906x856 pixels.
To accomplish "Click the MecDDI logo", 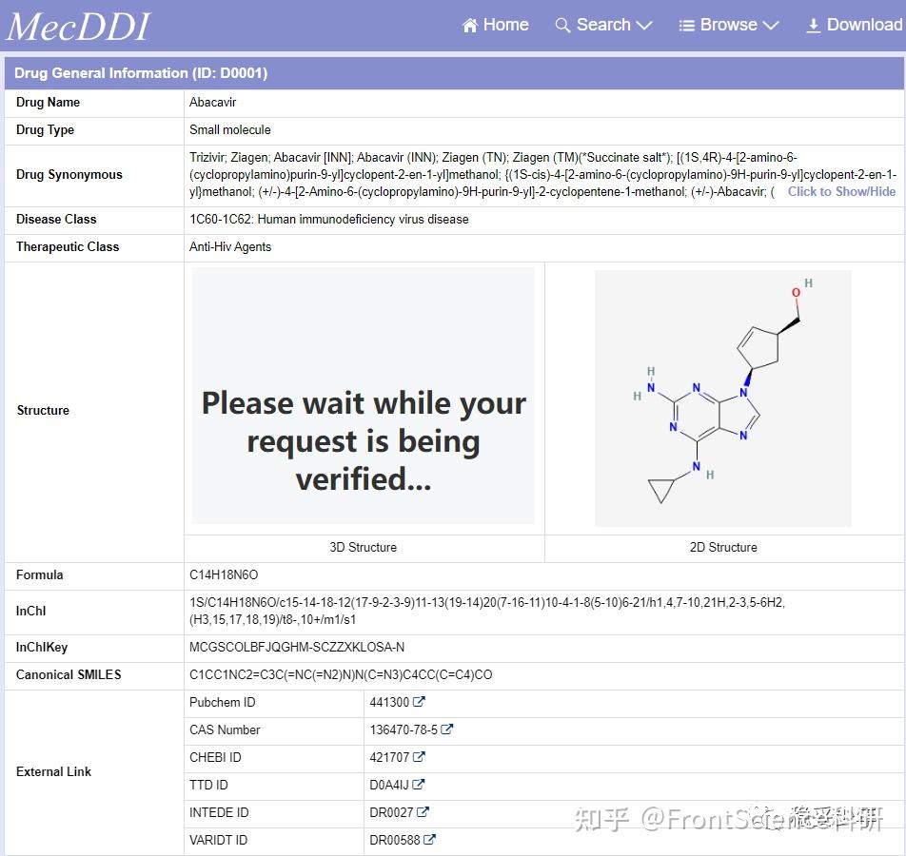I will tap(78, 25).
